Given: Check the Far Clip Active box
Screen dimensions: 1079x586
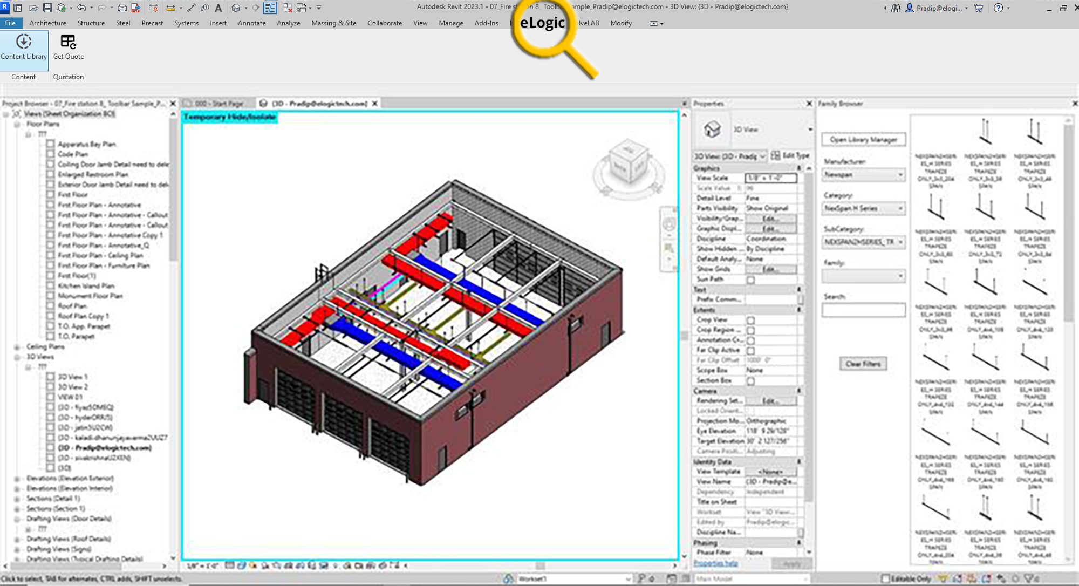Looking at the screenshot, I should tap(750, 350).
